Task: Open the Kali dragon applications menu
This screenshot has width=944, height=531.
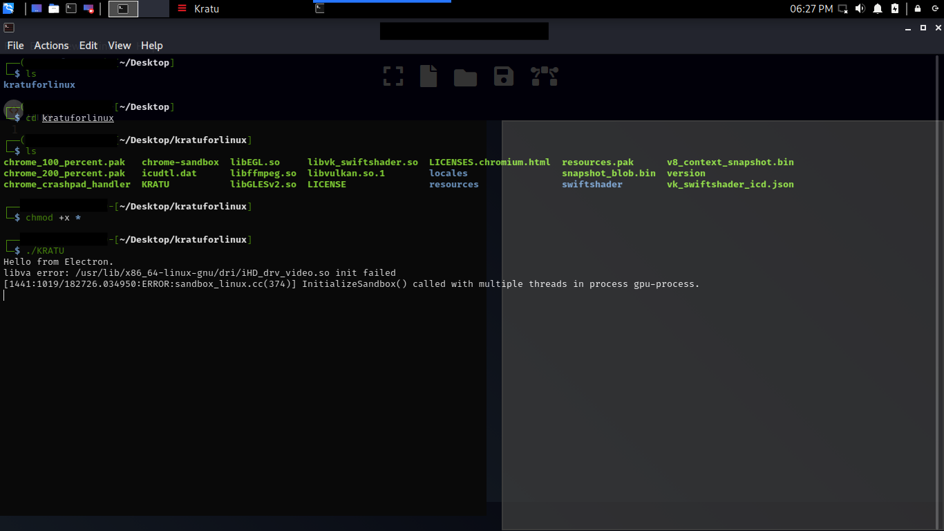Action: coord(8,8)
